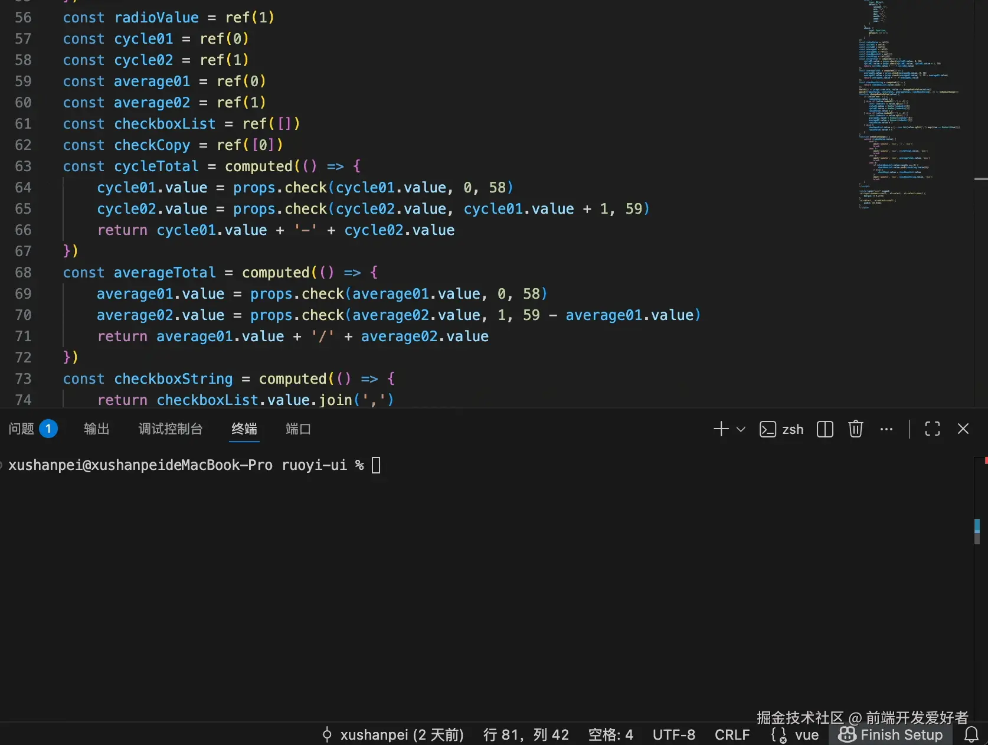988x745 pixels.
Task: Click the new terminal plus icon
Action: (721, 429)
